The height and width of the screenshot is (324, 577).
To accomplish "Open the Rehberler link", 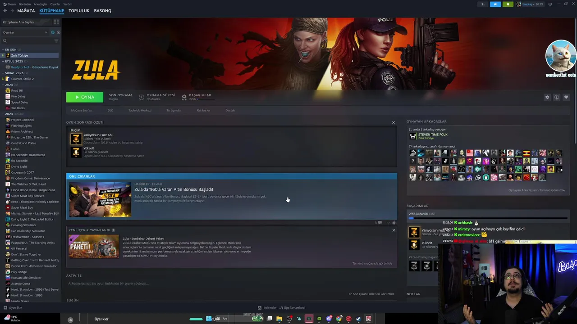I will 203,110.
